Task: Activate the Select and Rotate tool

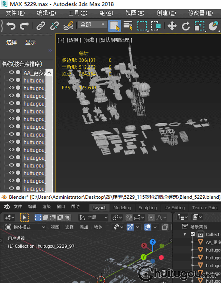Action: [186, 26]
